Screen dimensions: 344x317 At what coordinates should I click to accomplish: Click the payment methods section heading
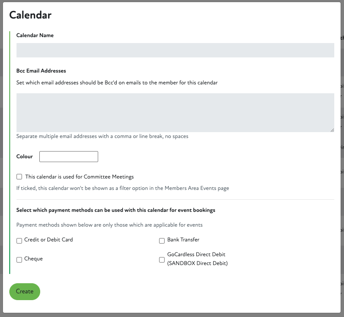[116, 210]
